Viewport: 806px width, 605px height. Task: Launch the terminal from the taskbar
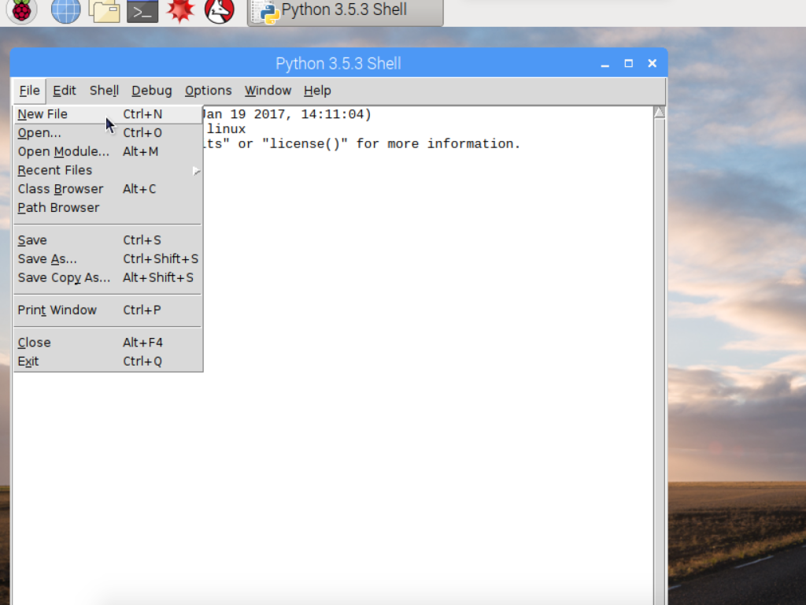click(x=142, y=10)
